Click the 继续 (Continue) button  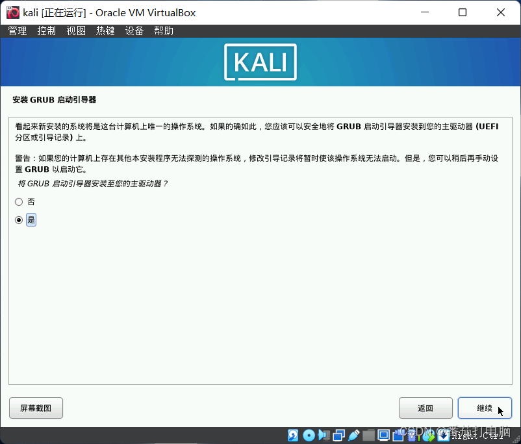coord(485,408)
